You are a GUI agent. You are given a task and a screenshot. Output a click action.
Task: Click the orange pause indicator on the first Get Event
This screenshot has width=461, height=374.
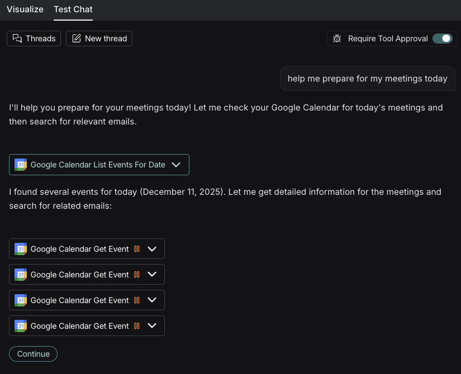point(136,248)
